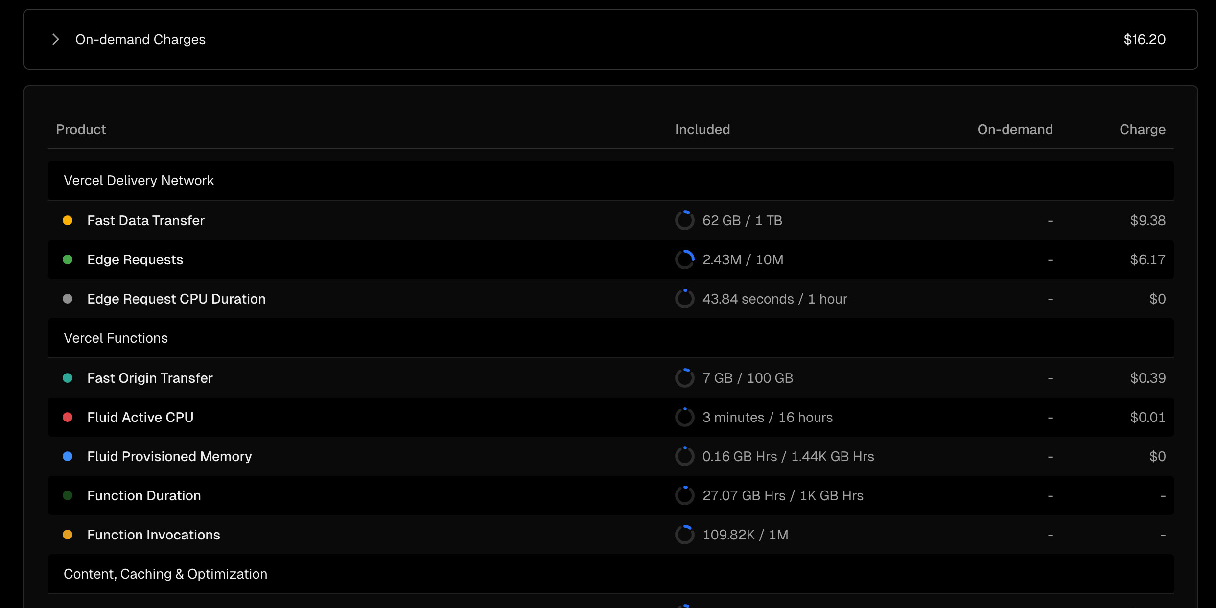Viewport: 1216px width, 608px height.
Task: Open the Fast Data Transfer product row
Action: (611, 220)
